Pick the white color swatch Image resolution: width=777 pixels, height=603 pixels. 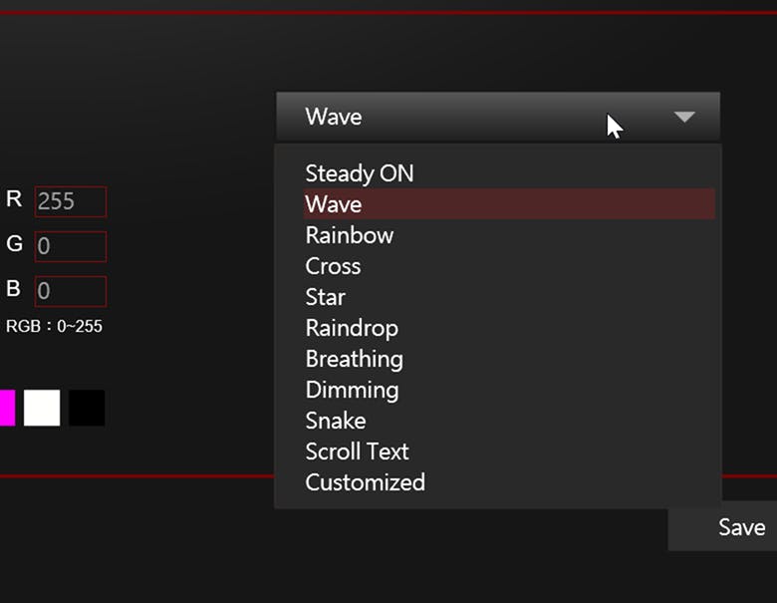pyautogui.click(x=42, y=408)
